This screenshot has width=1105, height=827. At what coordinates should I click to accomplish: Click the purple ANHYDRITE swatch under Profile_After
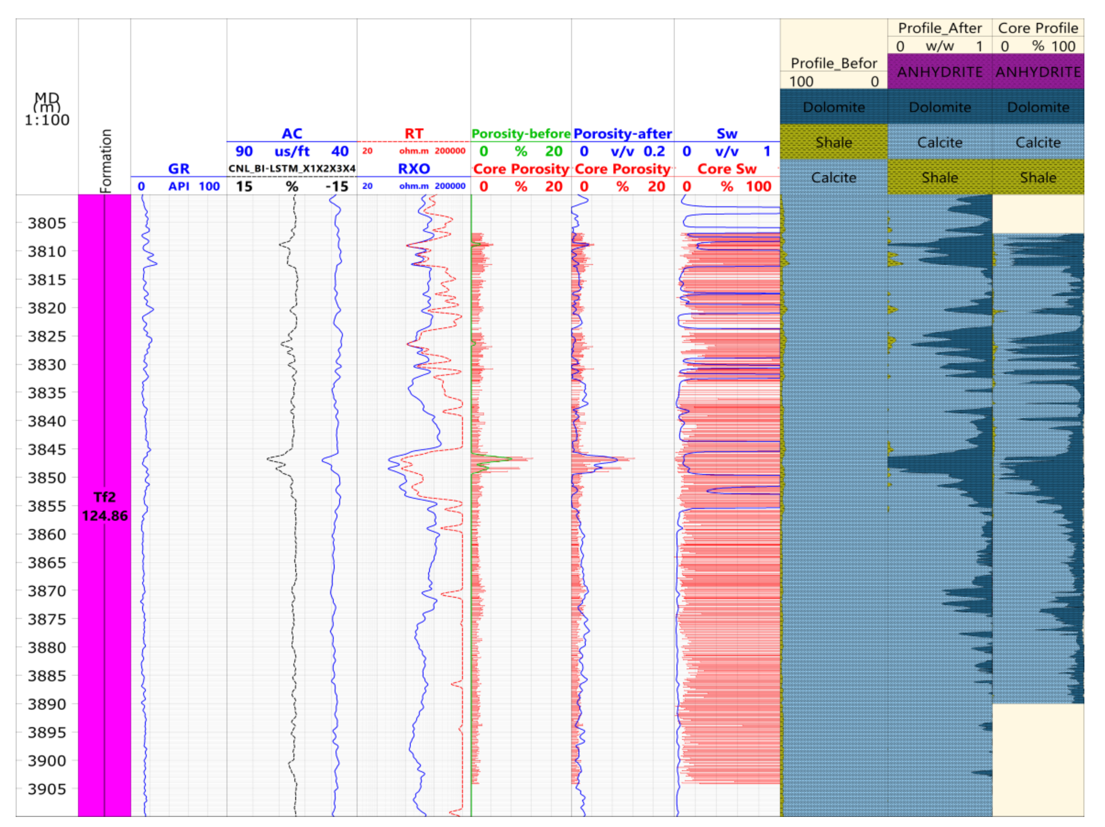[939, 72]
